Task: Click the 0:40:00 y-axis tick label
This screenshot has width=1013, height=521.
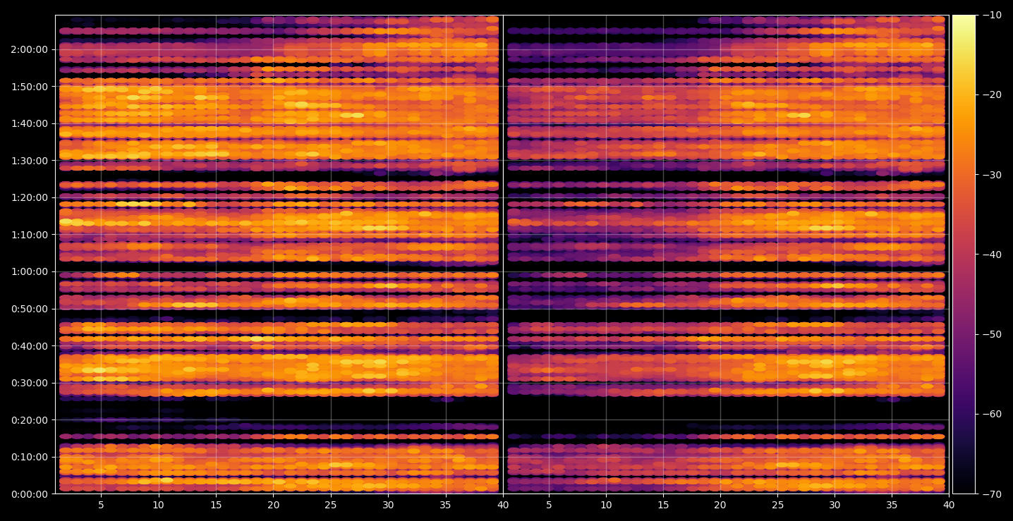Action: pyautogui.click(x=30, y=346)
